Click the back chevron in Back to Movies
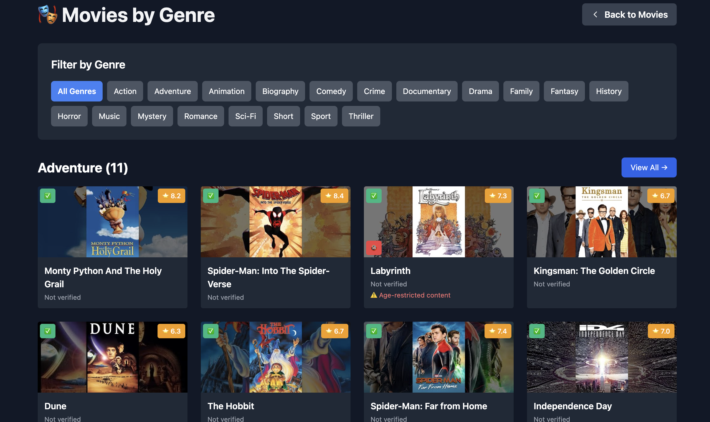Image resolution: width=710 pixels, height=422 pixels. pyautogui.click(x=595, y=14)
